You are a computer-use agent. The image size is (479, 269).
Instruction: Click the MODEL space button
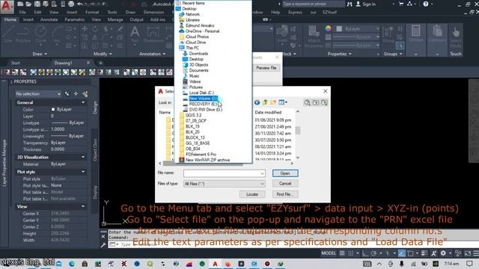329,253
